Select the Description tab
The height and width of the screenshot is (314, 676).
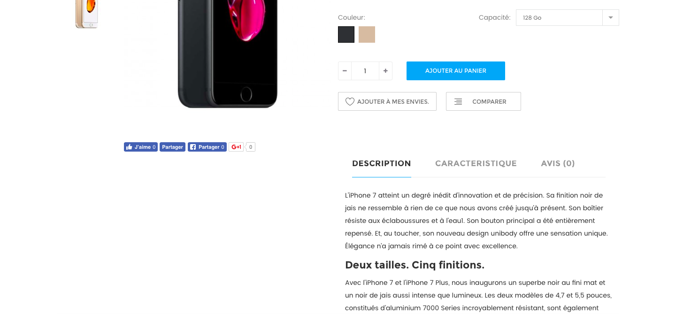(382, 163)
